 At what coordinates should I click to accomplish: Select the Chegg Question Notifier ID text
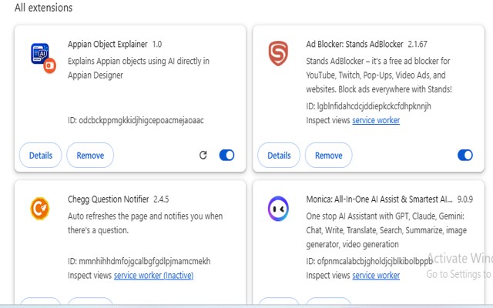139,261
